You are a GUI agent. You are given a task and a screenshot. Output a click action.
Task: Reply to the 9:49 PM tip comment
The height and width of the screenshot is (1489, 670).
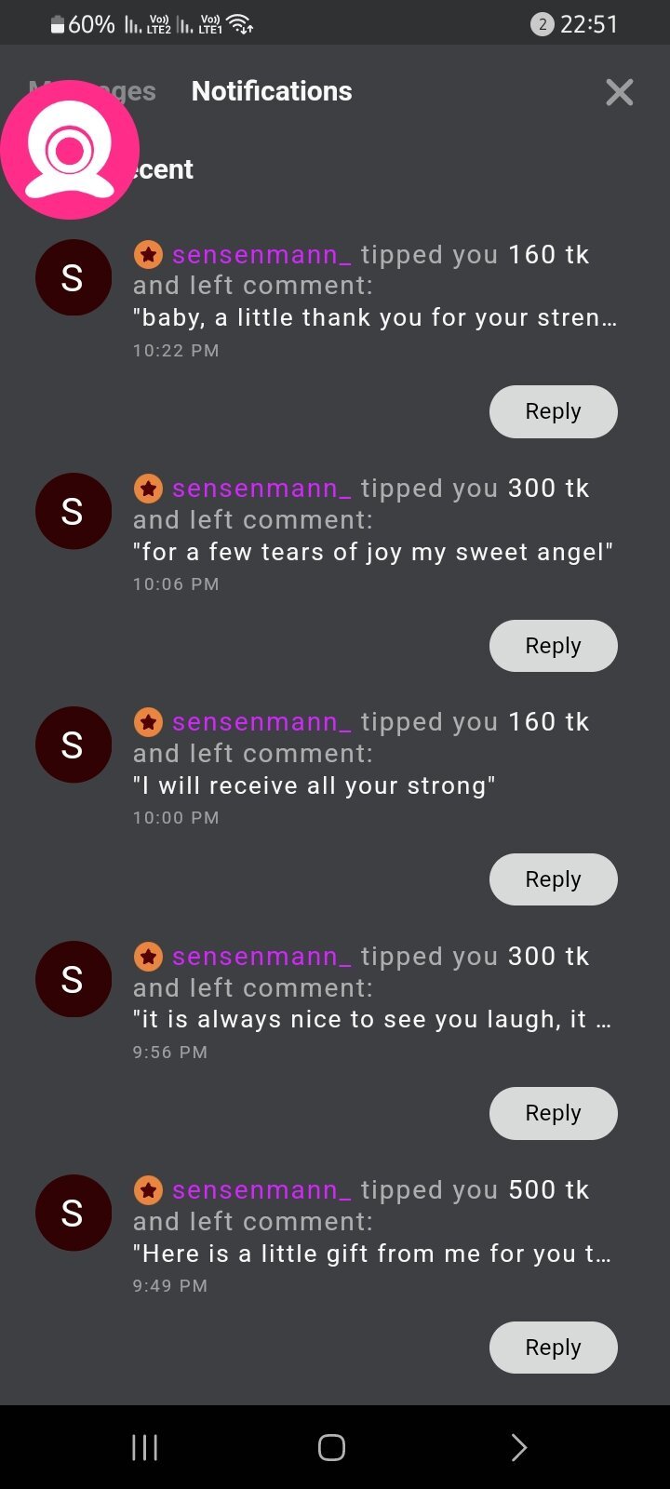click(x=553, y=1348)
